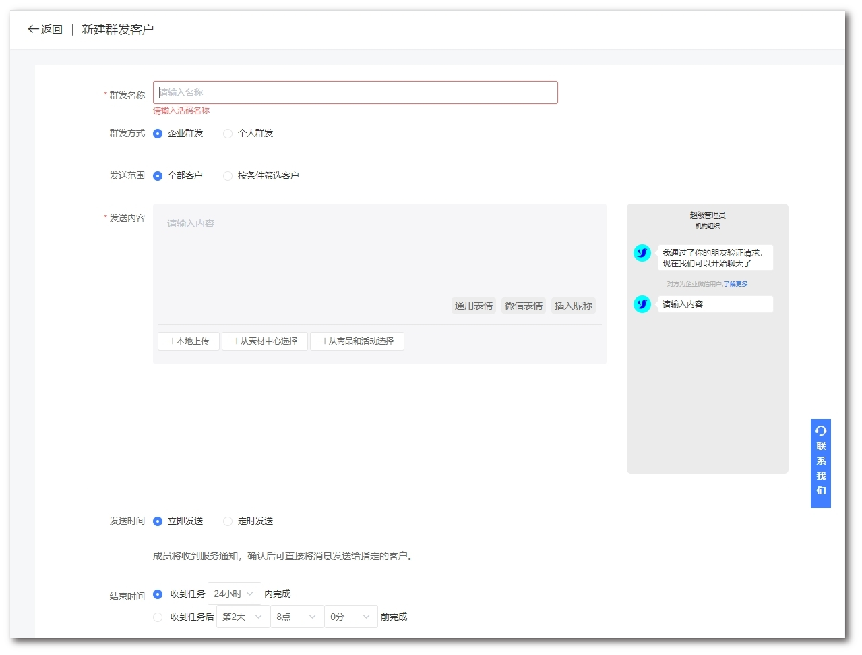Click the first avatar in chat preview
This screenshot has height=655, width=862.
pos(642,253)
